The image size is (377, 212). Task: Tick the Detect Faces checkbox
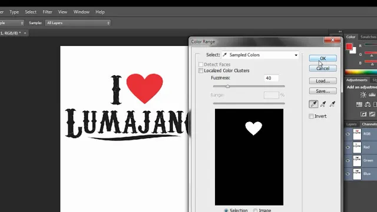[201, 65]
